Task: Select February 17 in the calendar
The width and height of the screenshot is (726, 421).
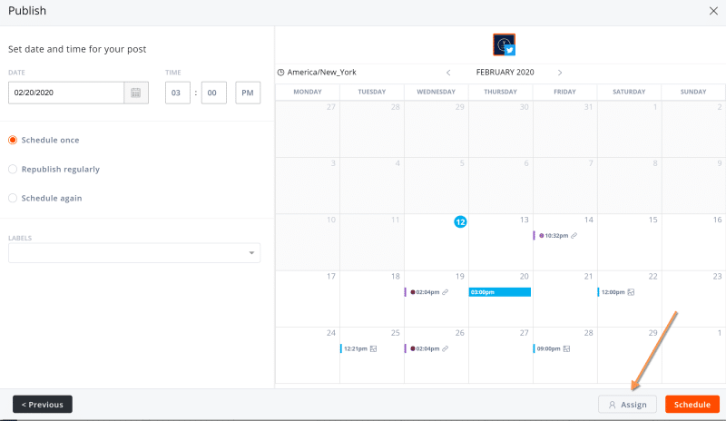Action: coord(330,276)
